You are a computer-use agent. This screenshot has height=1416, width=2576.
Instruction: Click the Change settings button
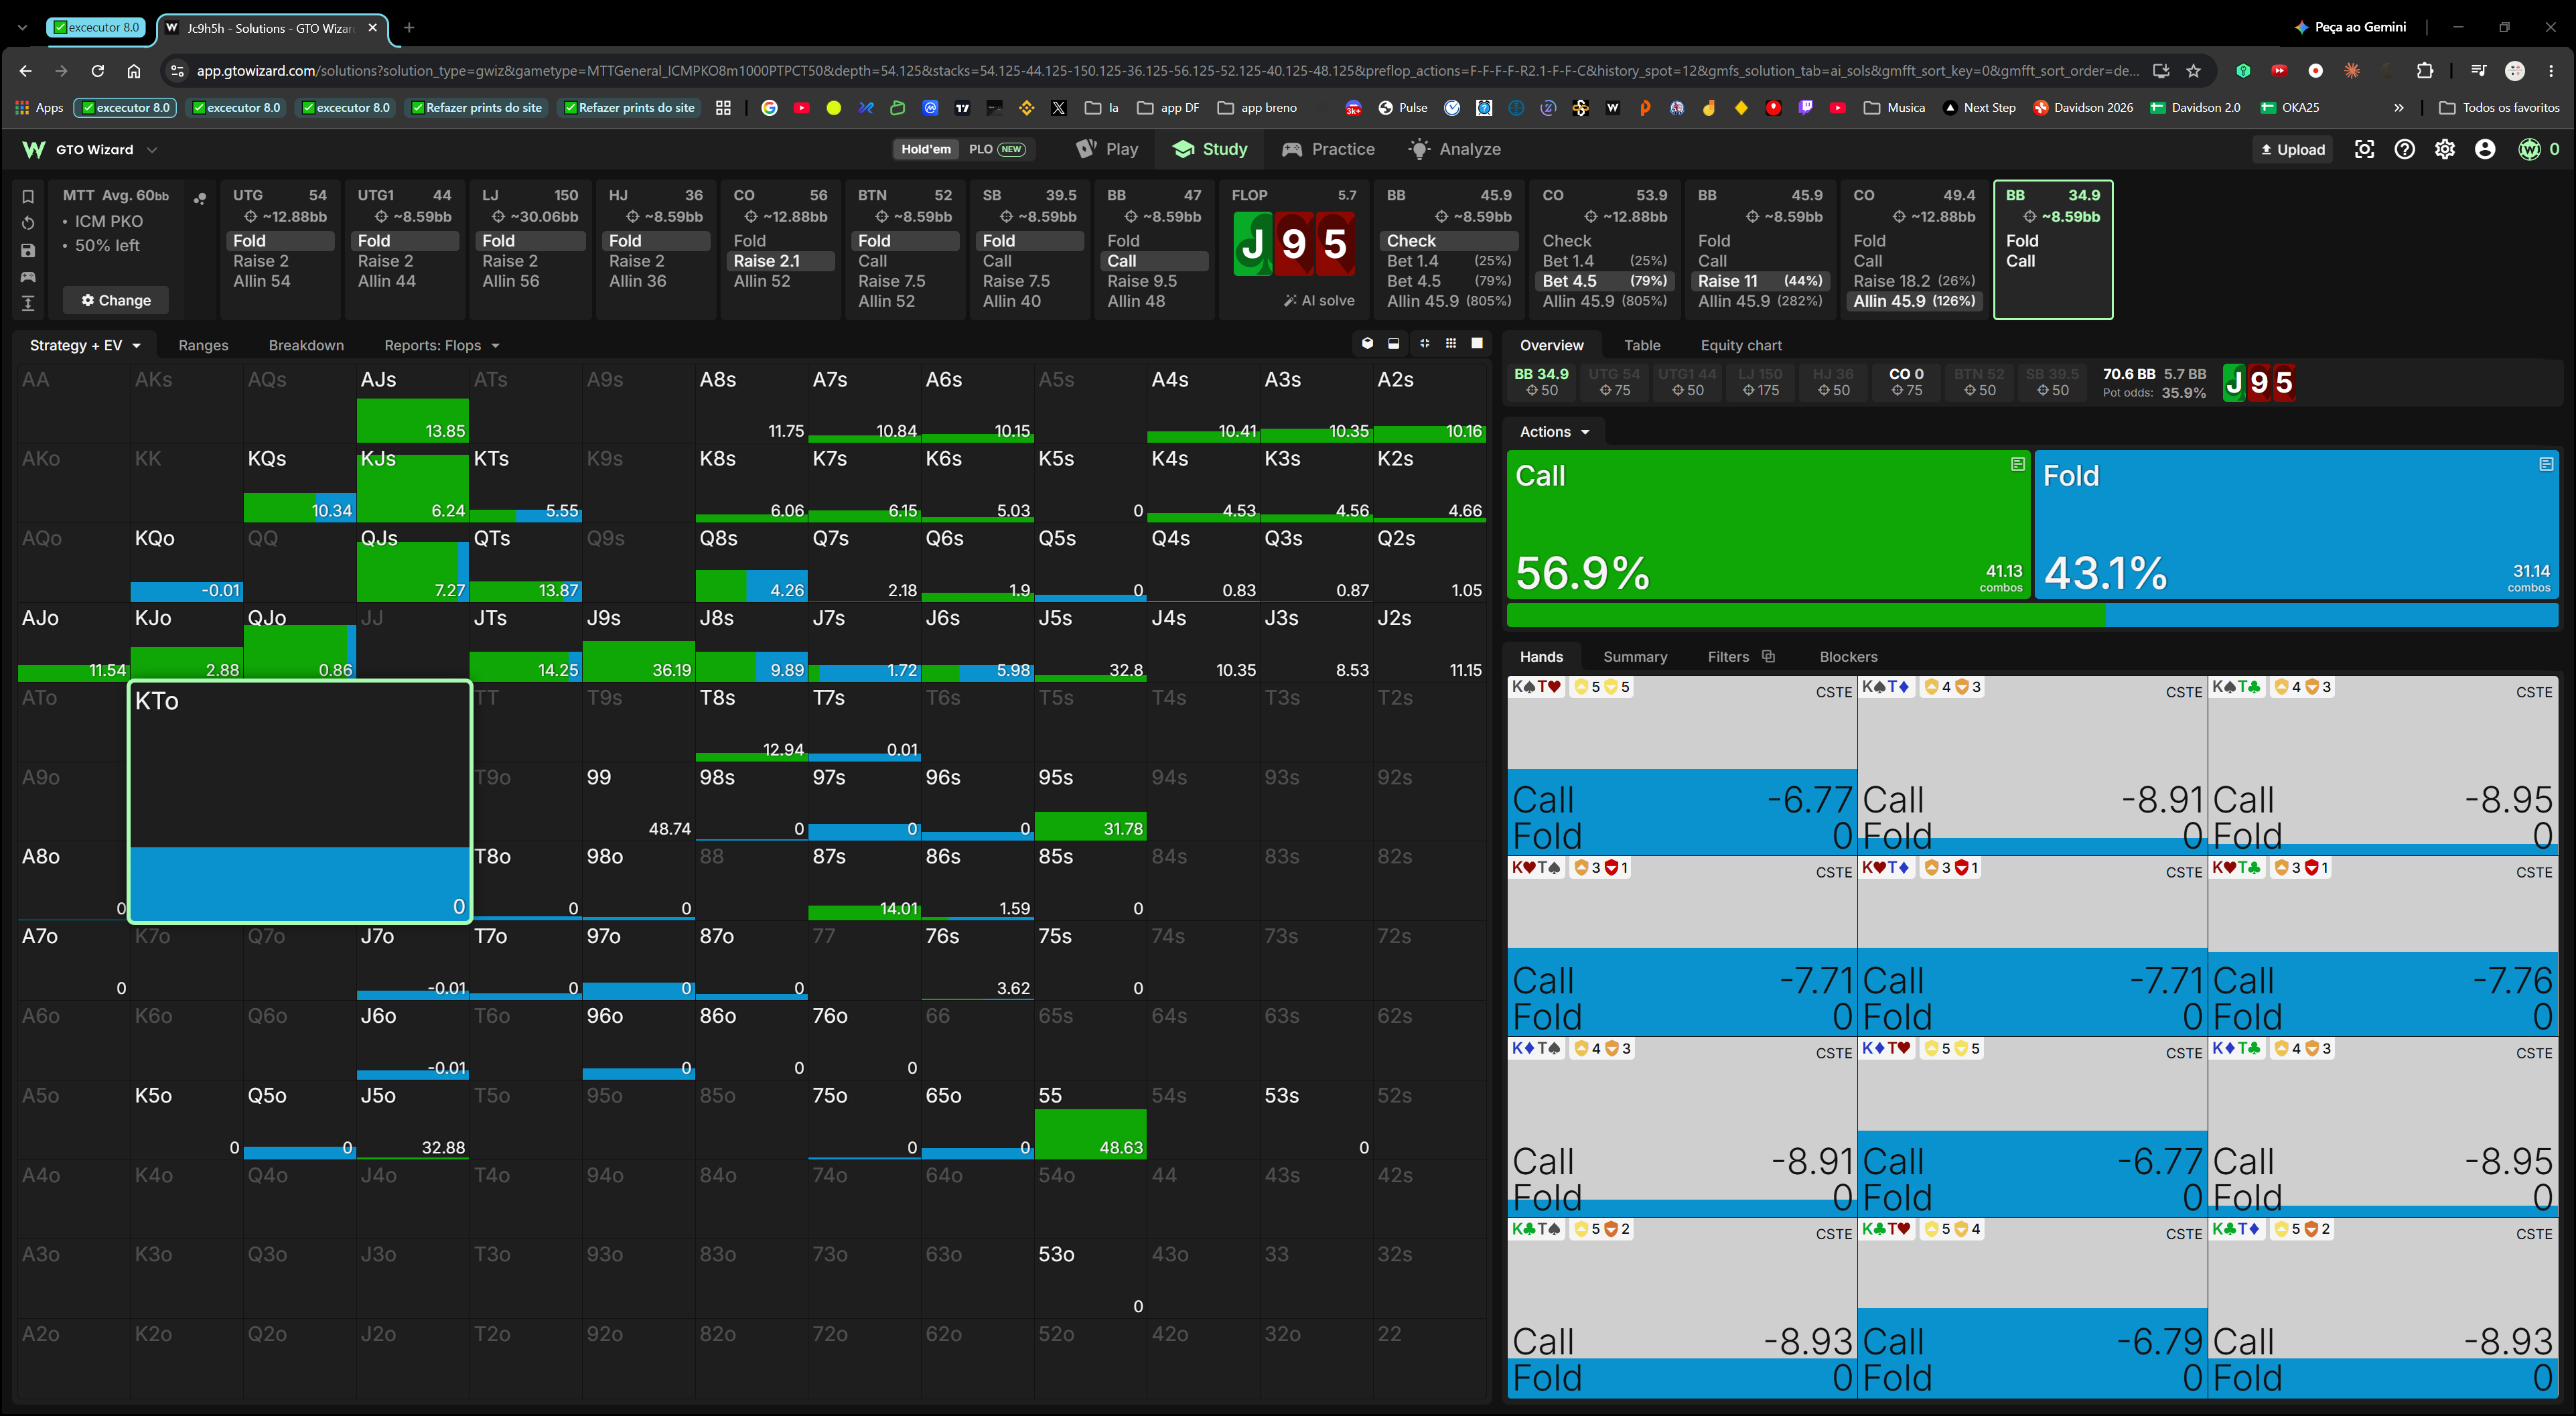(x=116, y=300)
